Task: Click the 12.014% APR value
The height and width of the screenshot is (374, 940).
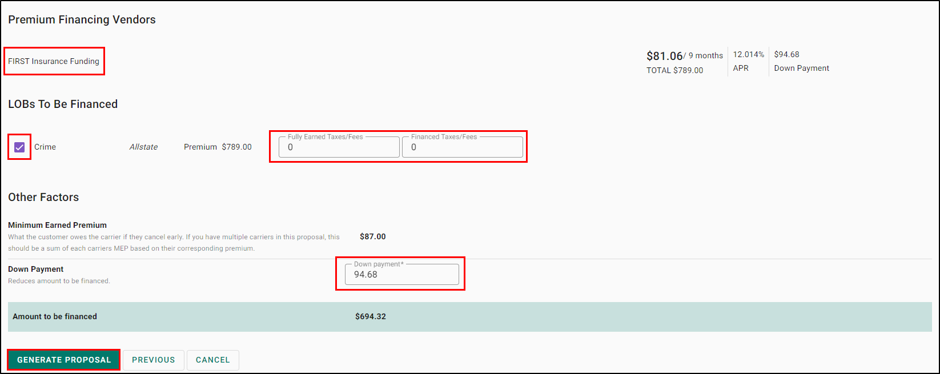Action: click(x=749, y=54)
